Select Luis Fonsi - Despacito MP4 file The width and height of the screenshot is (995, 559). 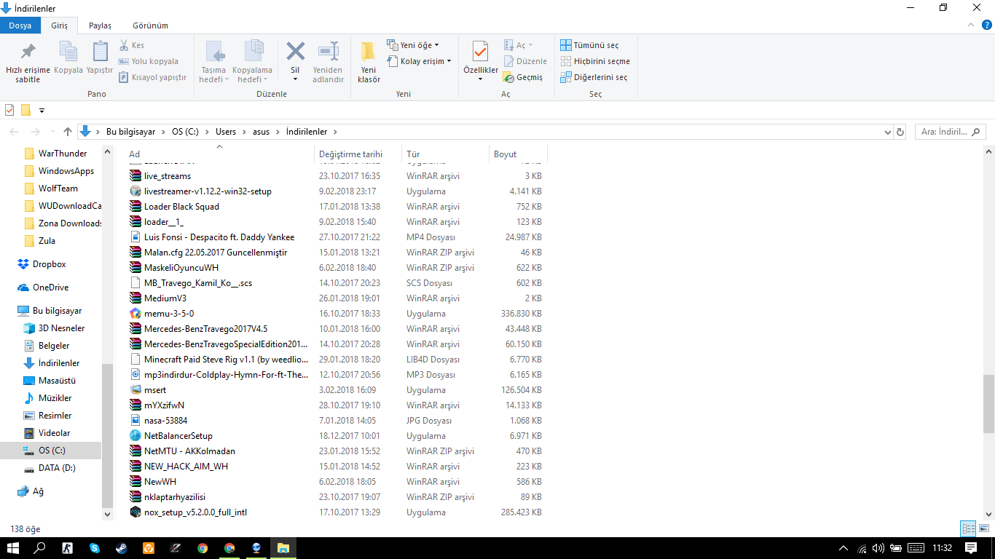click(219, 237)
